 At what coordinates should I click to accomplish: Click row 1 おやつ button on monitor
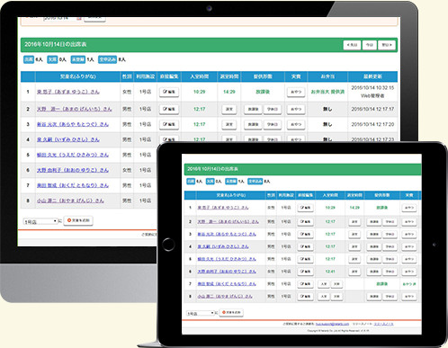coord(296,92)
